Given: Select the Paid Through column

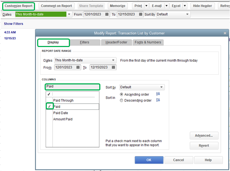Looking at the screenshot, I should coord(63,100).
